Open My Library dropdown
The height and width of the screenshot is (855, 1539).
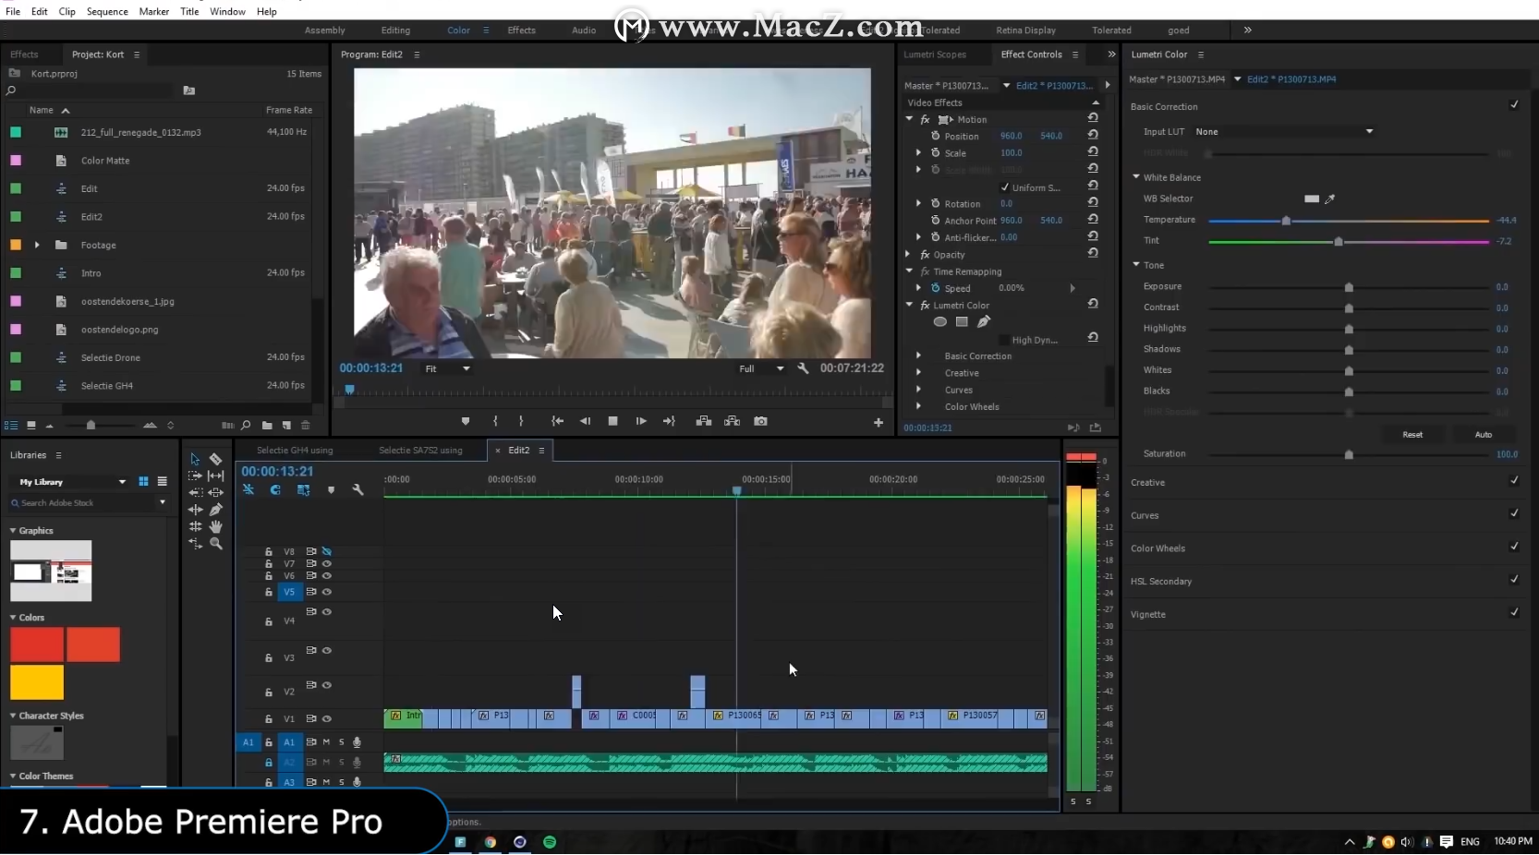[70, 482]
